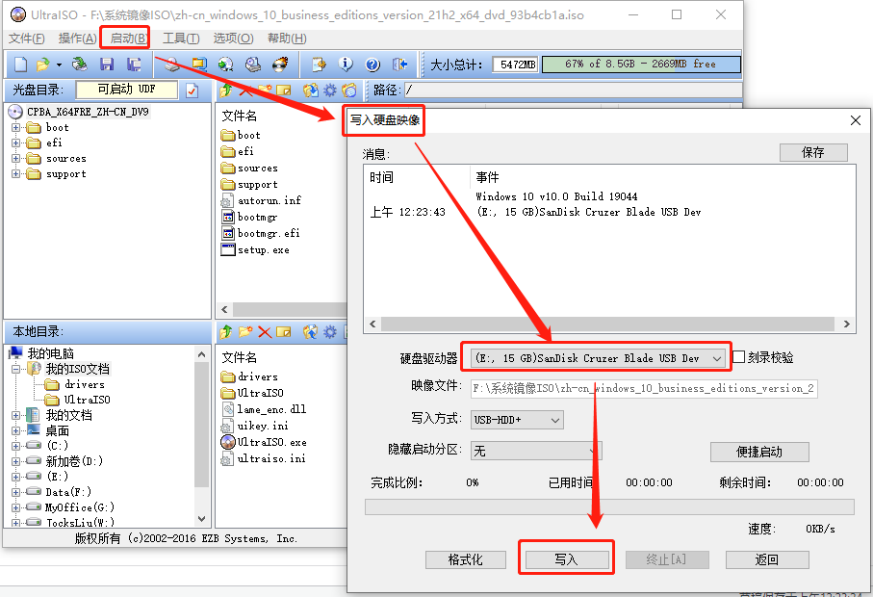The width and height of the screenshot is (873, 597).
Task: Expand the support folder in the ISO tree
Action: [15, 174]
